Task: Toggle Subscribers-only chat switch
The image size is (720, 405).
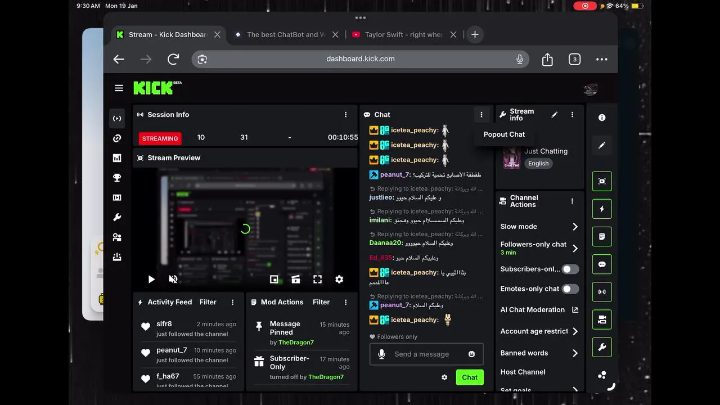Action: tap(570, 269)
